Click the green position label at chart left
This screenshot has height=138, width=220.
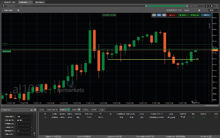click(x=7, y=52)
